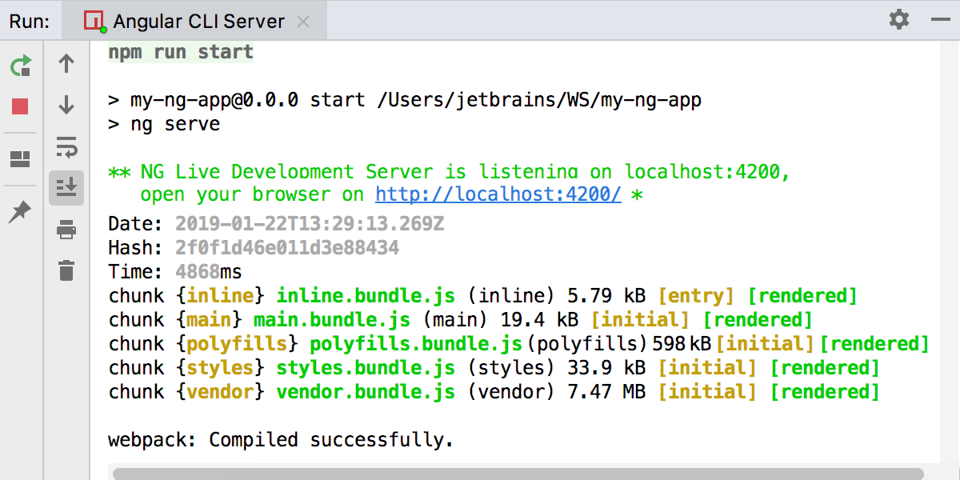Click the polyfills.bundle.js text in output
Viewport: 960px width, 480px height.
coord(418,344)
